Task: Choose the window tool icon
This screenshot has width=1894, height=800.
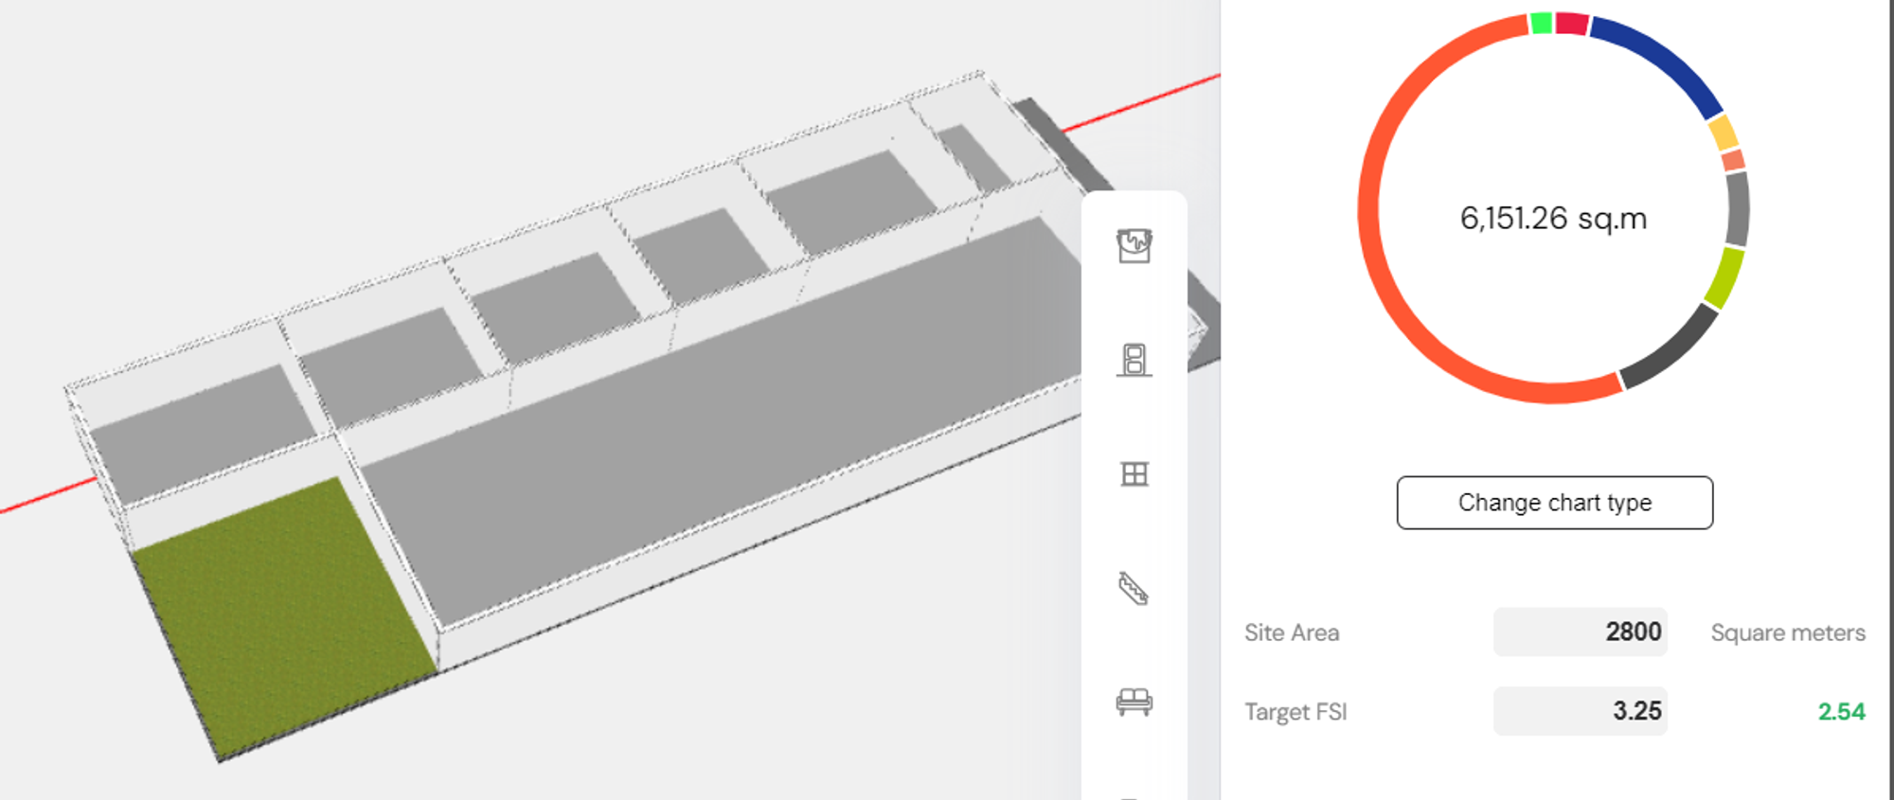Action: pyautogui.click(x=1135, y=473)
